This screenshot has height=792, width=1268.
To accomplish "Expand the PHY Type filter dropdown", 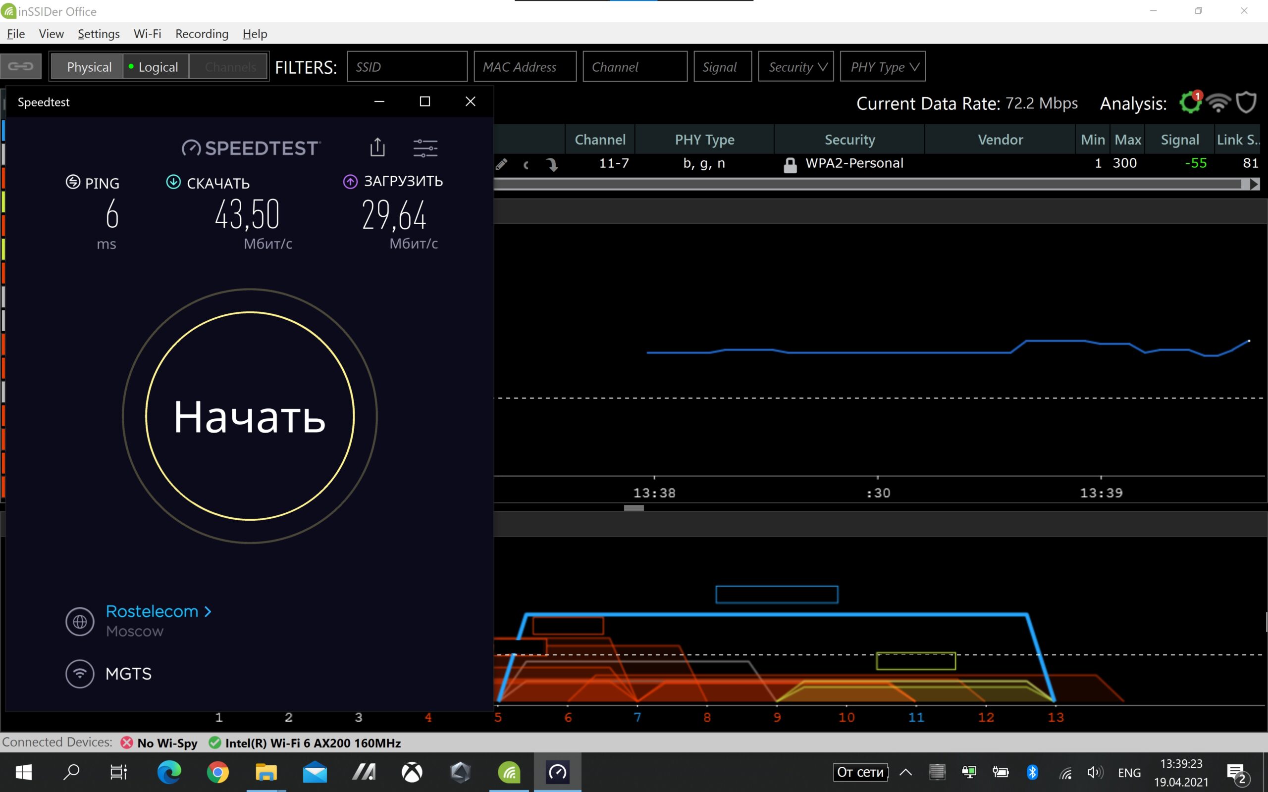I will pyautogui.click(x=882, y=66).
